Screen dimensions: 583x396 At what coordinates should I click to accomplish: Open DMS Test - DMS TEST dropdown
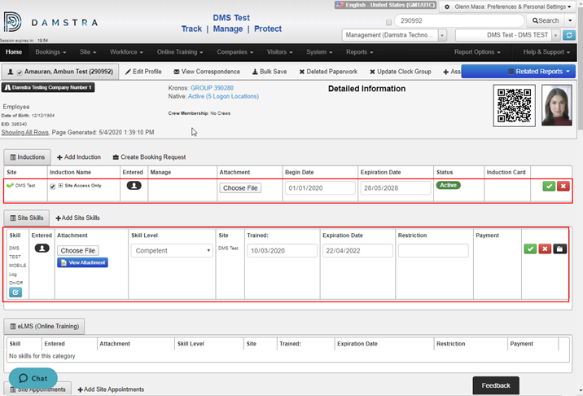[507, 35]
